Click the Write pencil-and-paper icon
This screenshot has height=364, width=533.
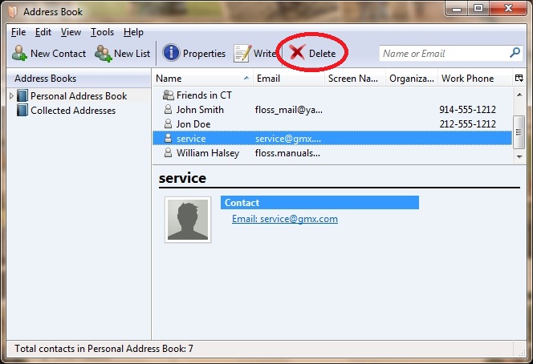coord(242,53)
